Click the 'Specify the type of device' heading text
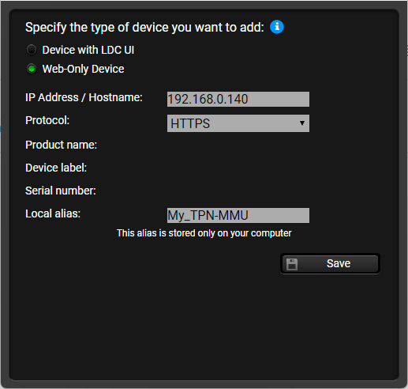Screen dimensions: 408x389 pyautogui.click(x=144, y=28)
